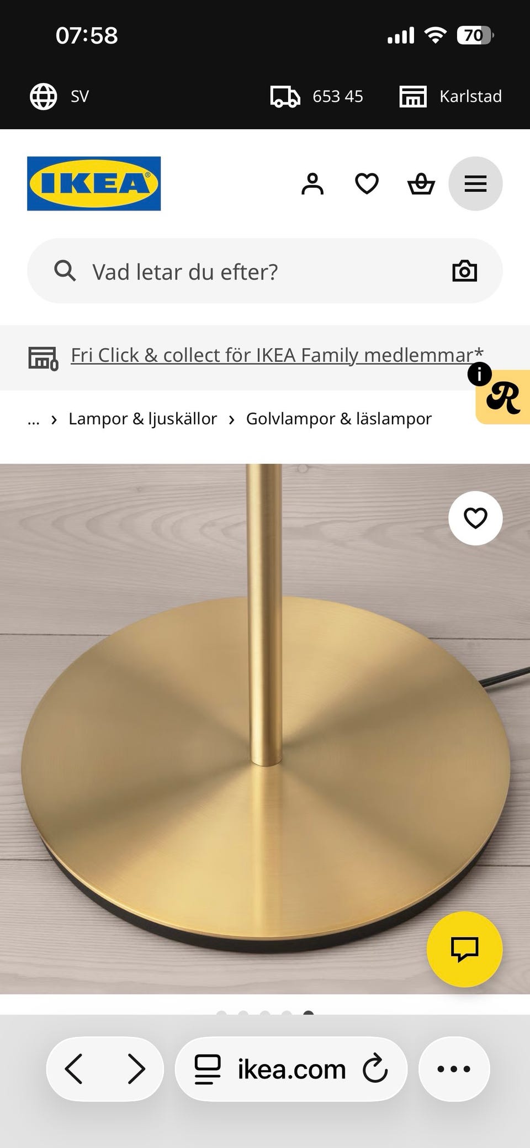Reload the ikea.com page
The height and width of the screenshot is (1148, 530).
tap(375, 1069)
